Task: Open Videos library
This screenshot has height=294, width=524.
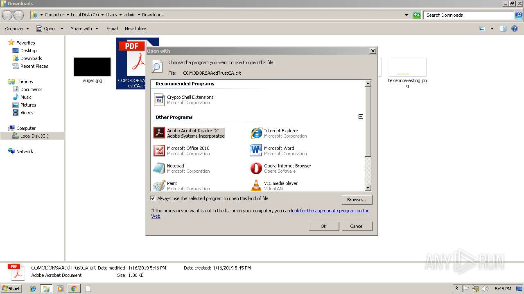Action: [x=27, y=113]
